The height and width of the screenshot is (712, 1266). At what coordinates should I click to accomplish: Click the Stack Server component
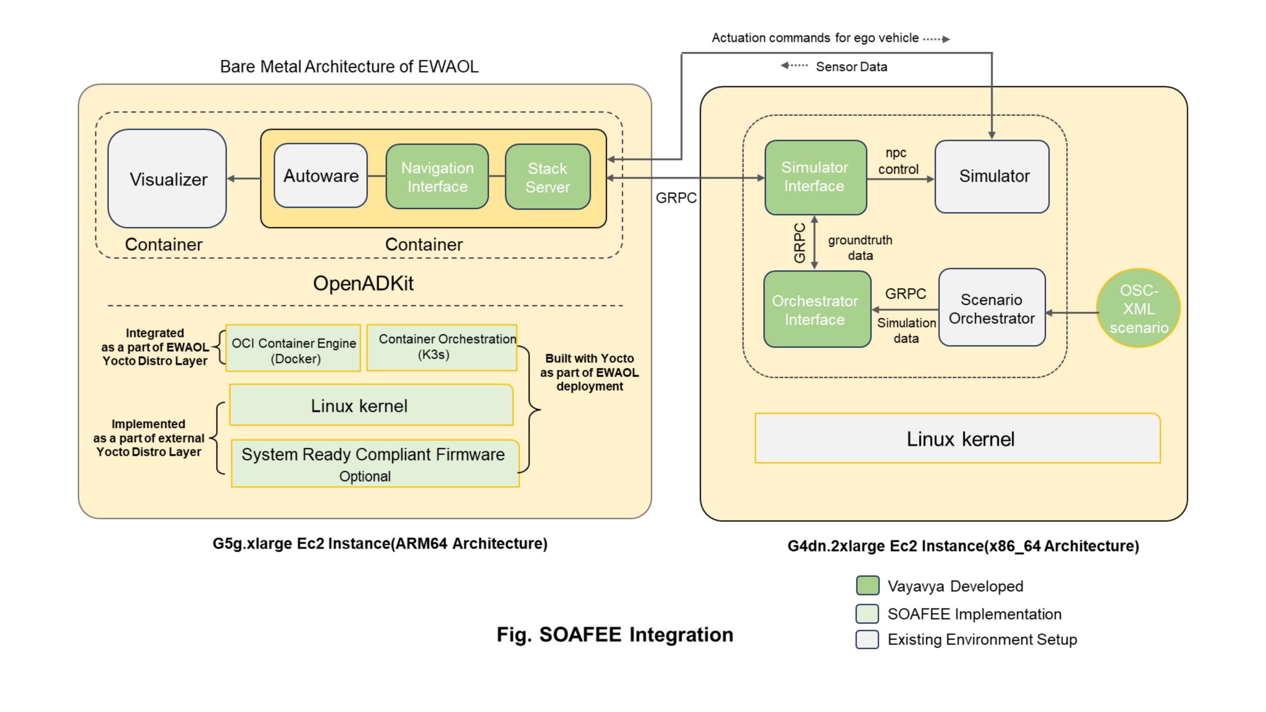[547, 177]
